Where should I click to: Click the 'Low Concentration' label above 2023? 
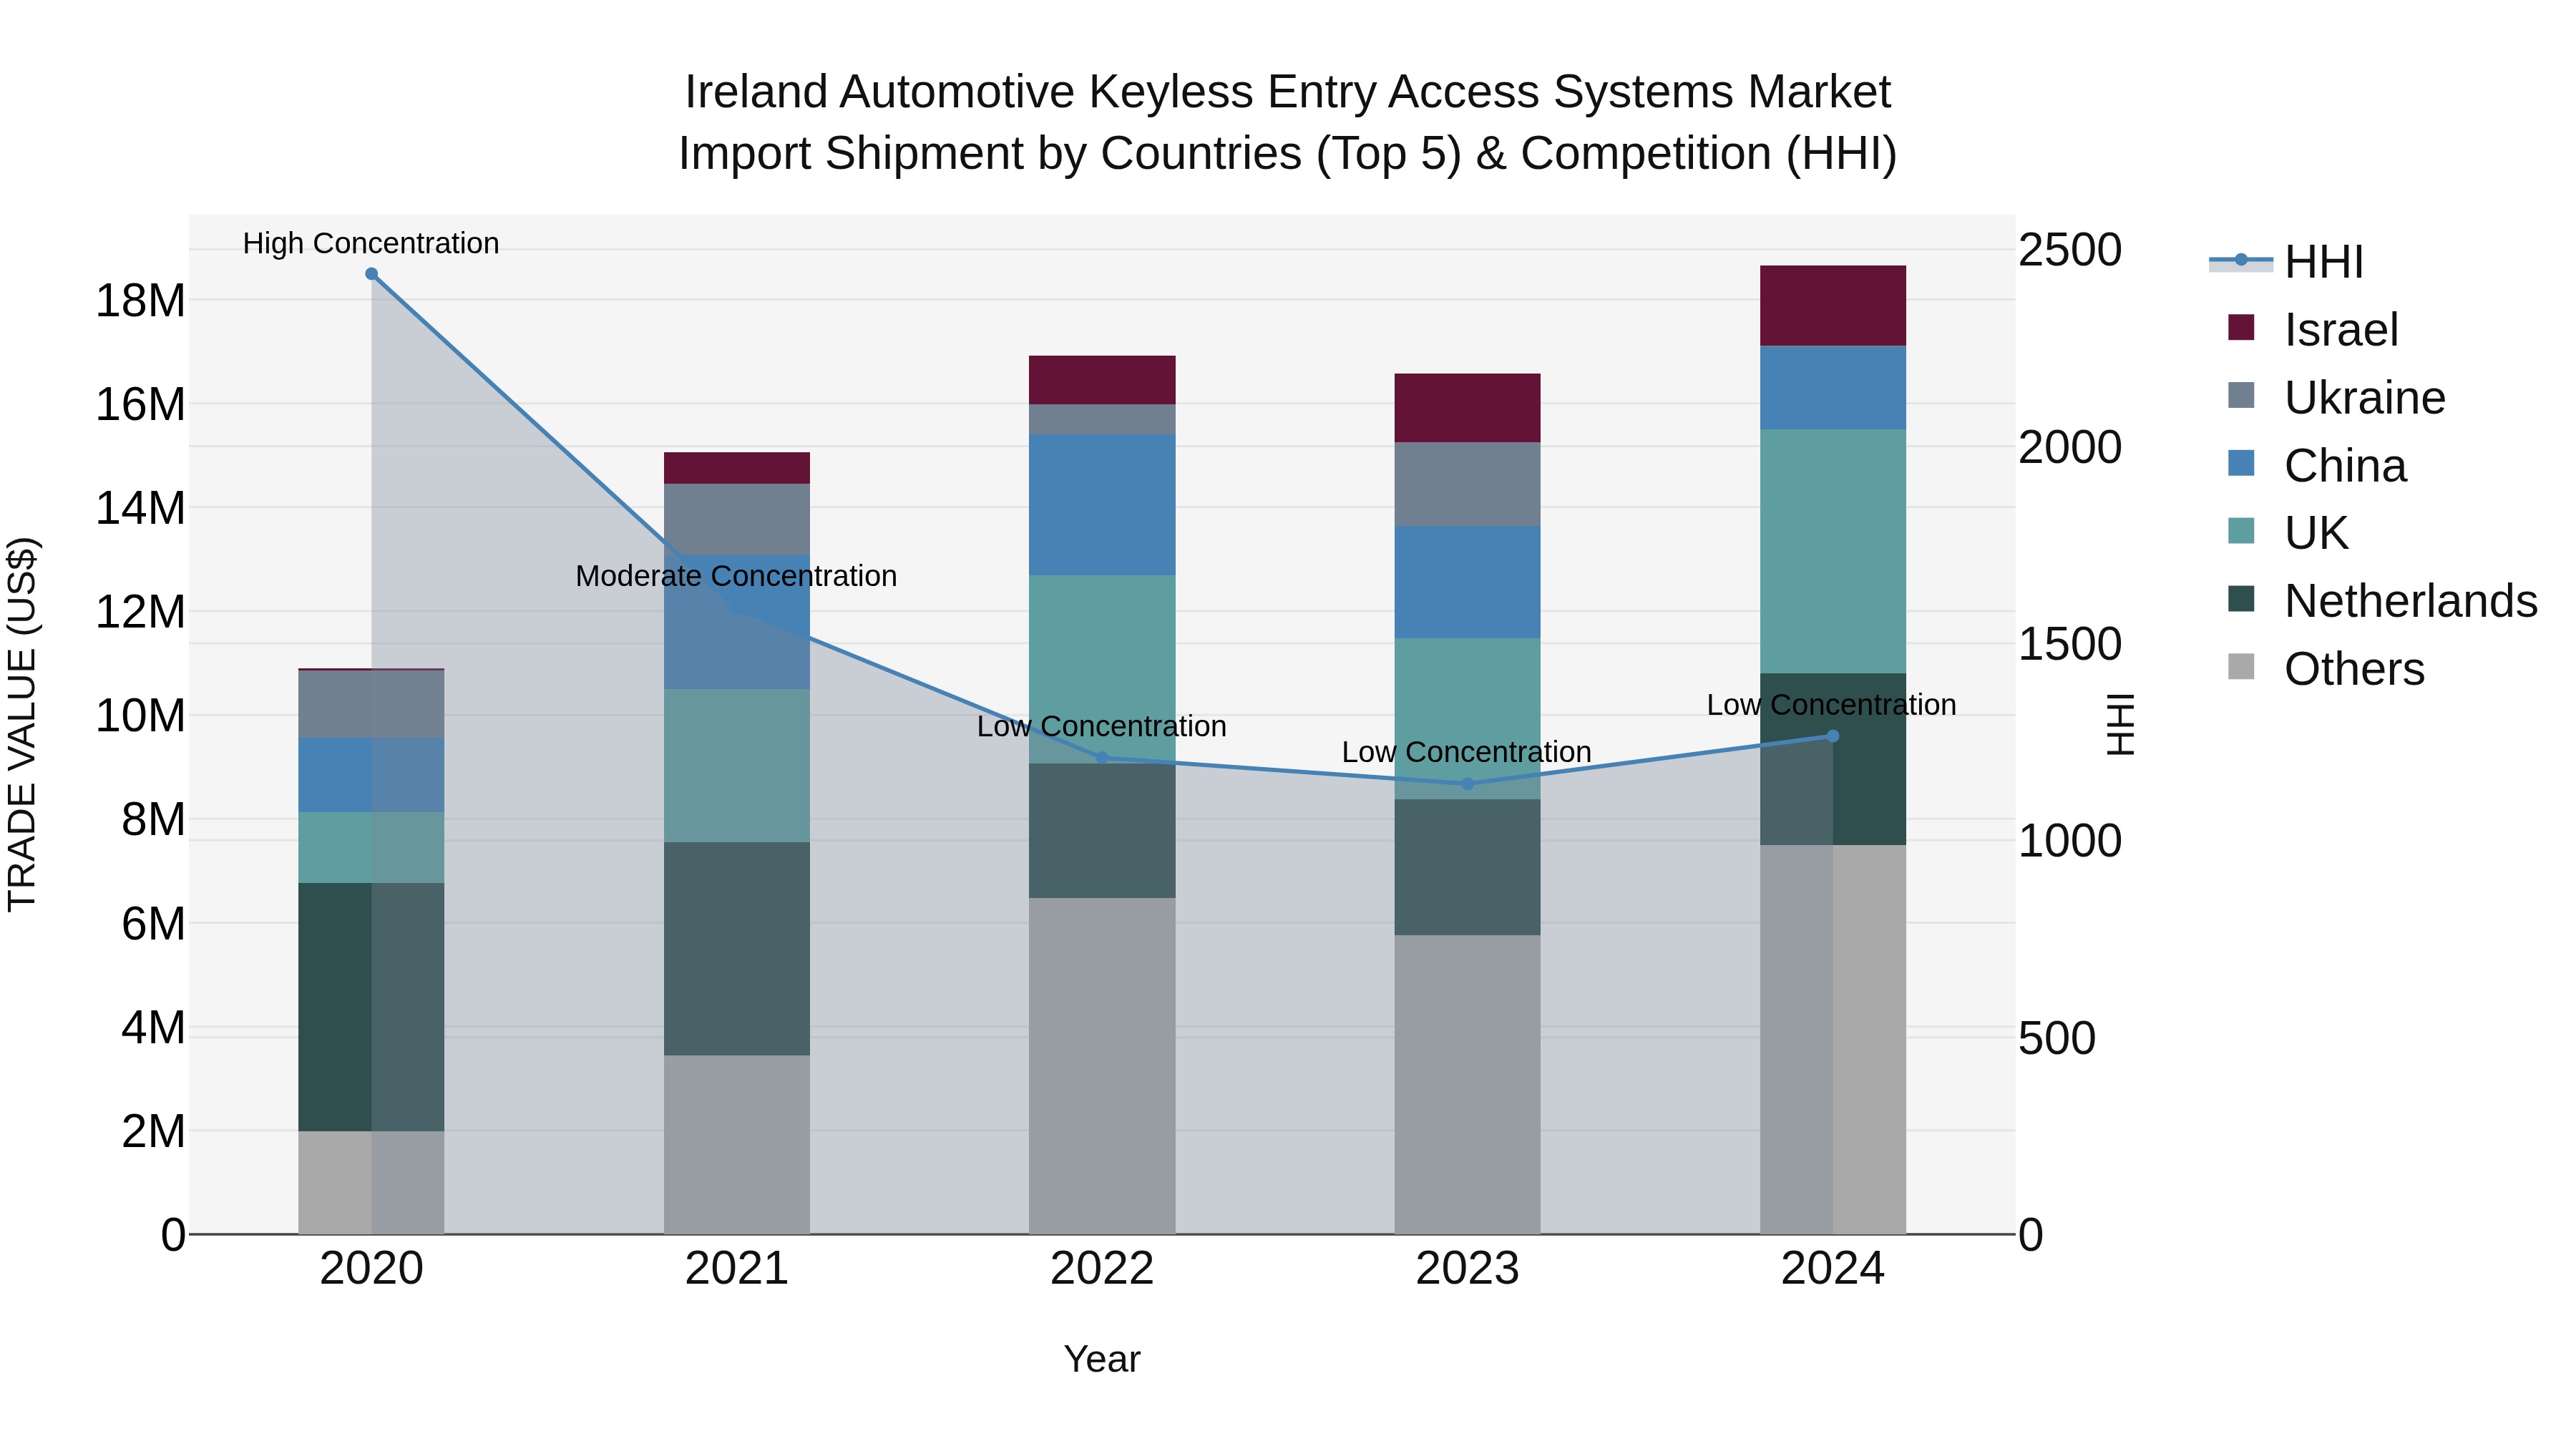tap(1466, 752)
